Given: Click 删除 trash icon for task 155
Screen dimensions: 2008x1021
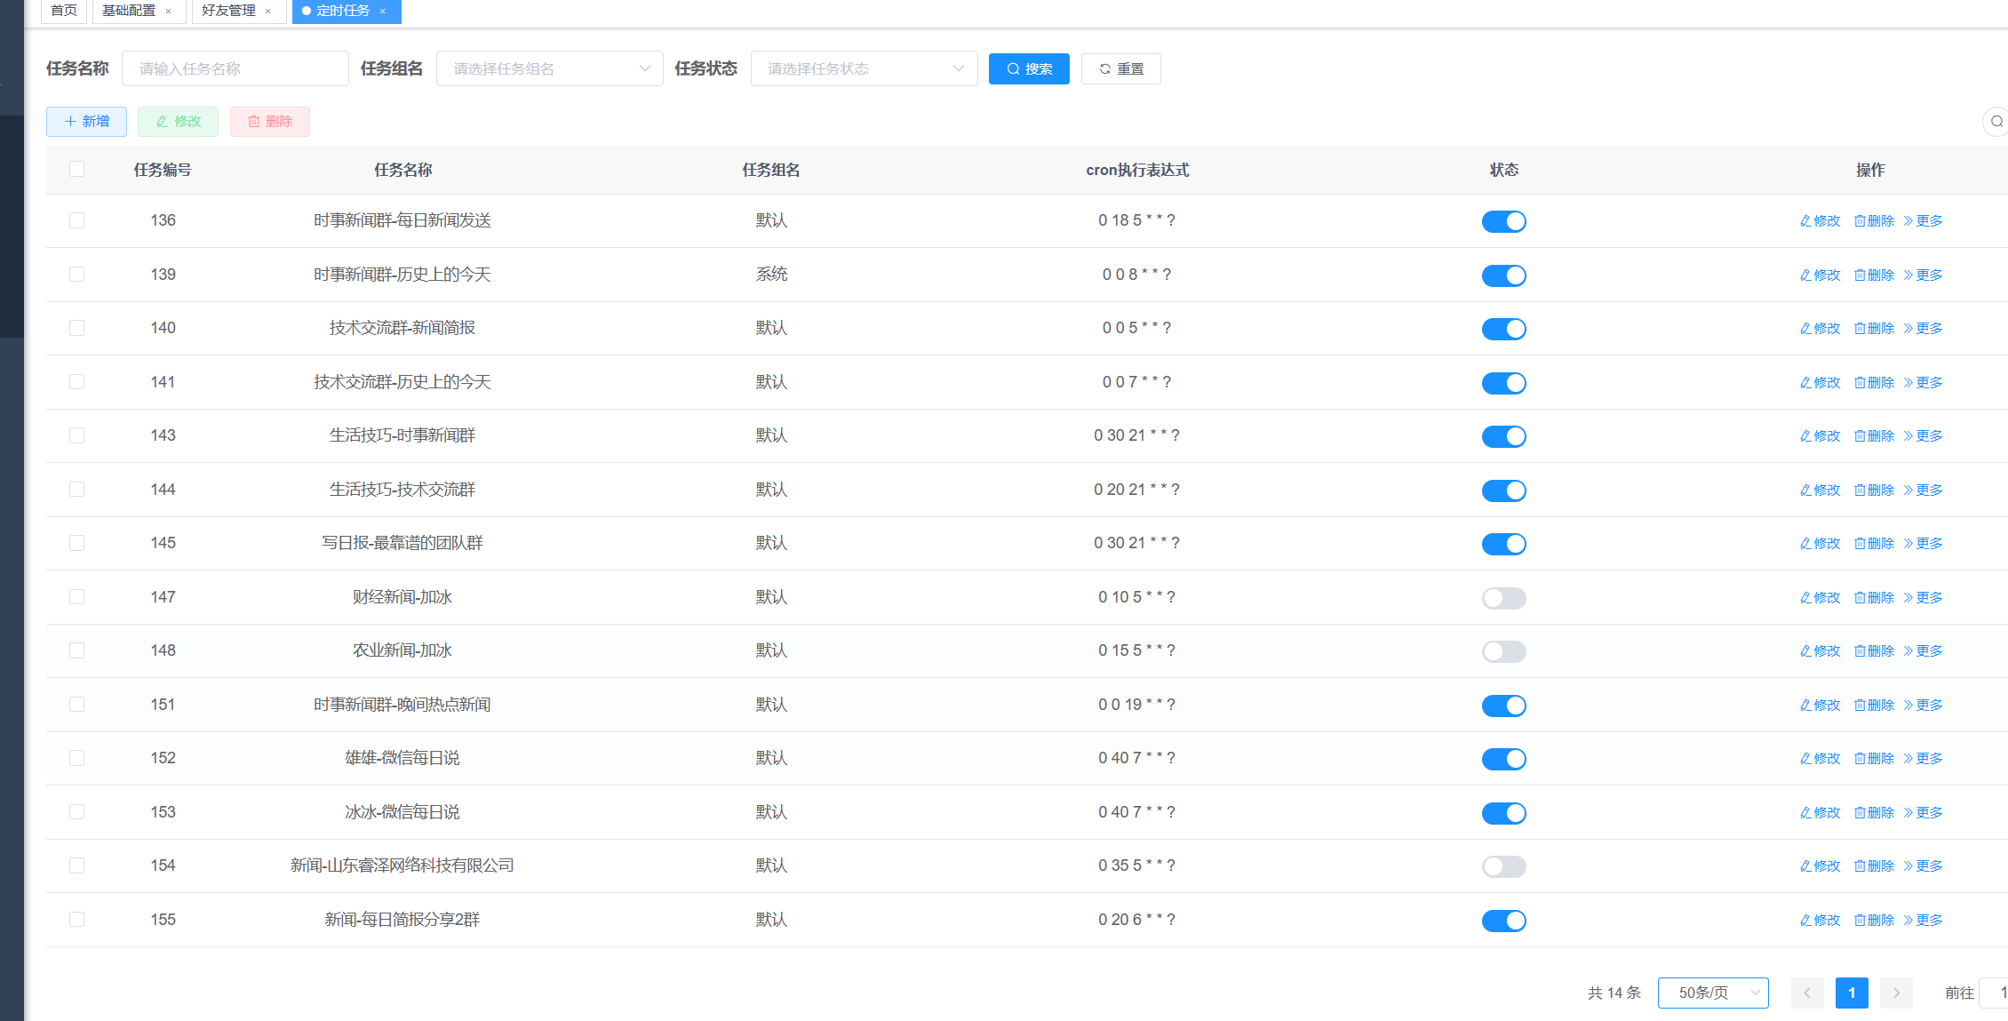Looking at the screenshot, I should point(1874,920).
